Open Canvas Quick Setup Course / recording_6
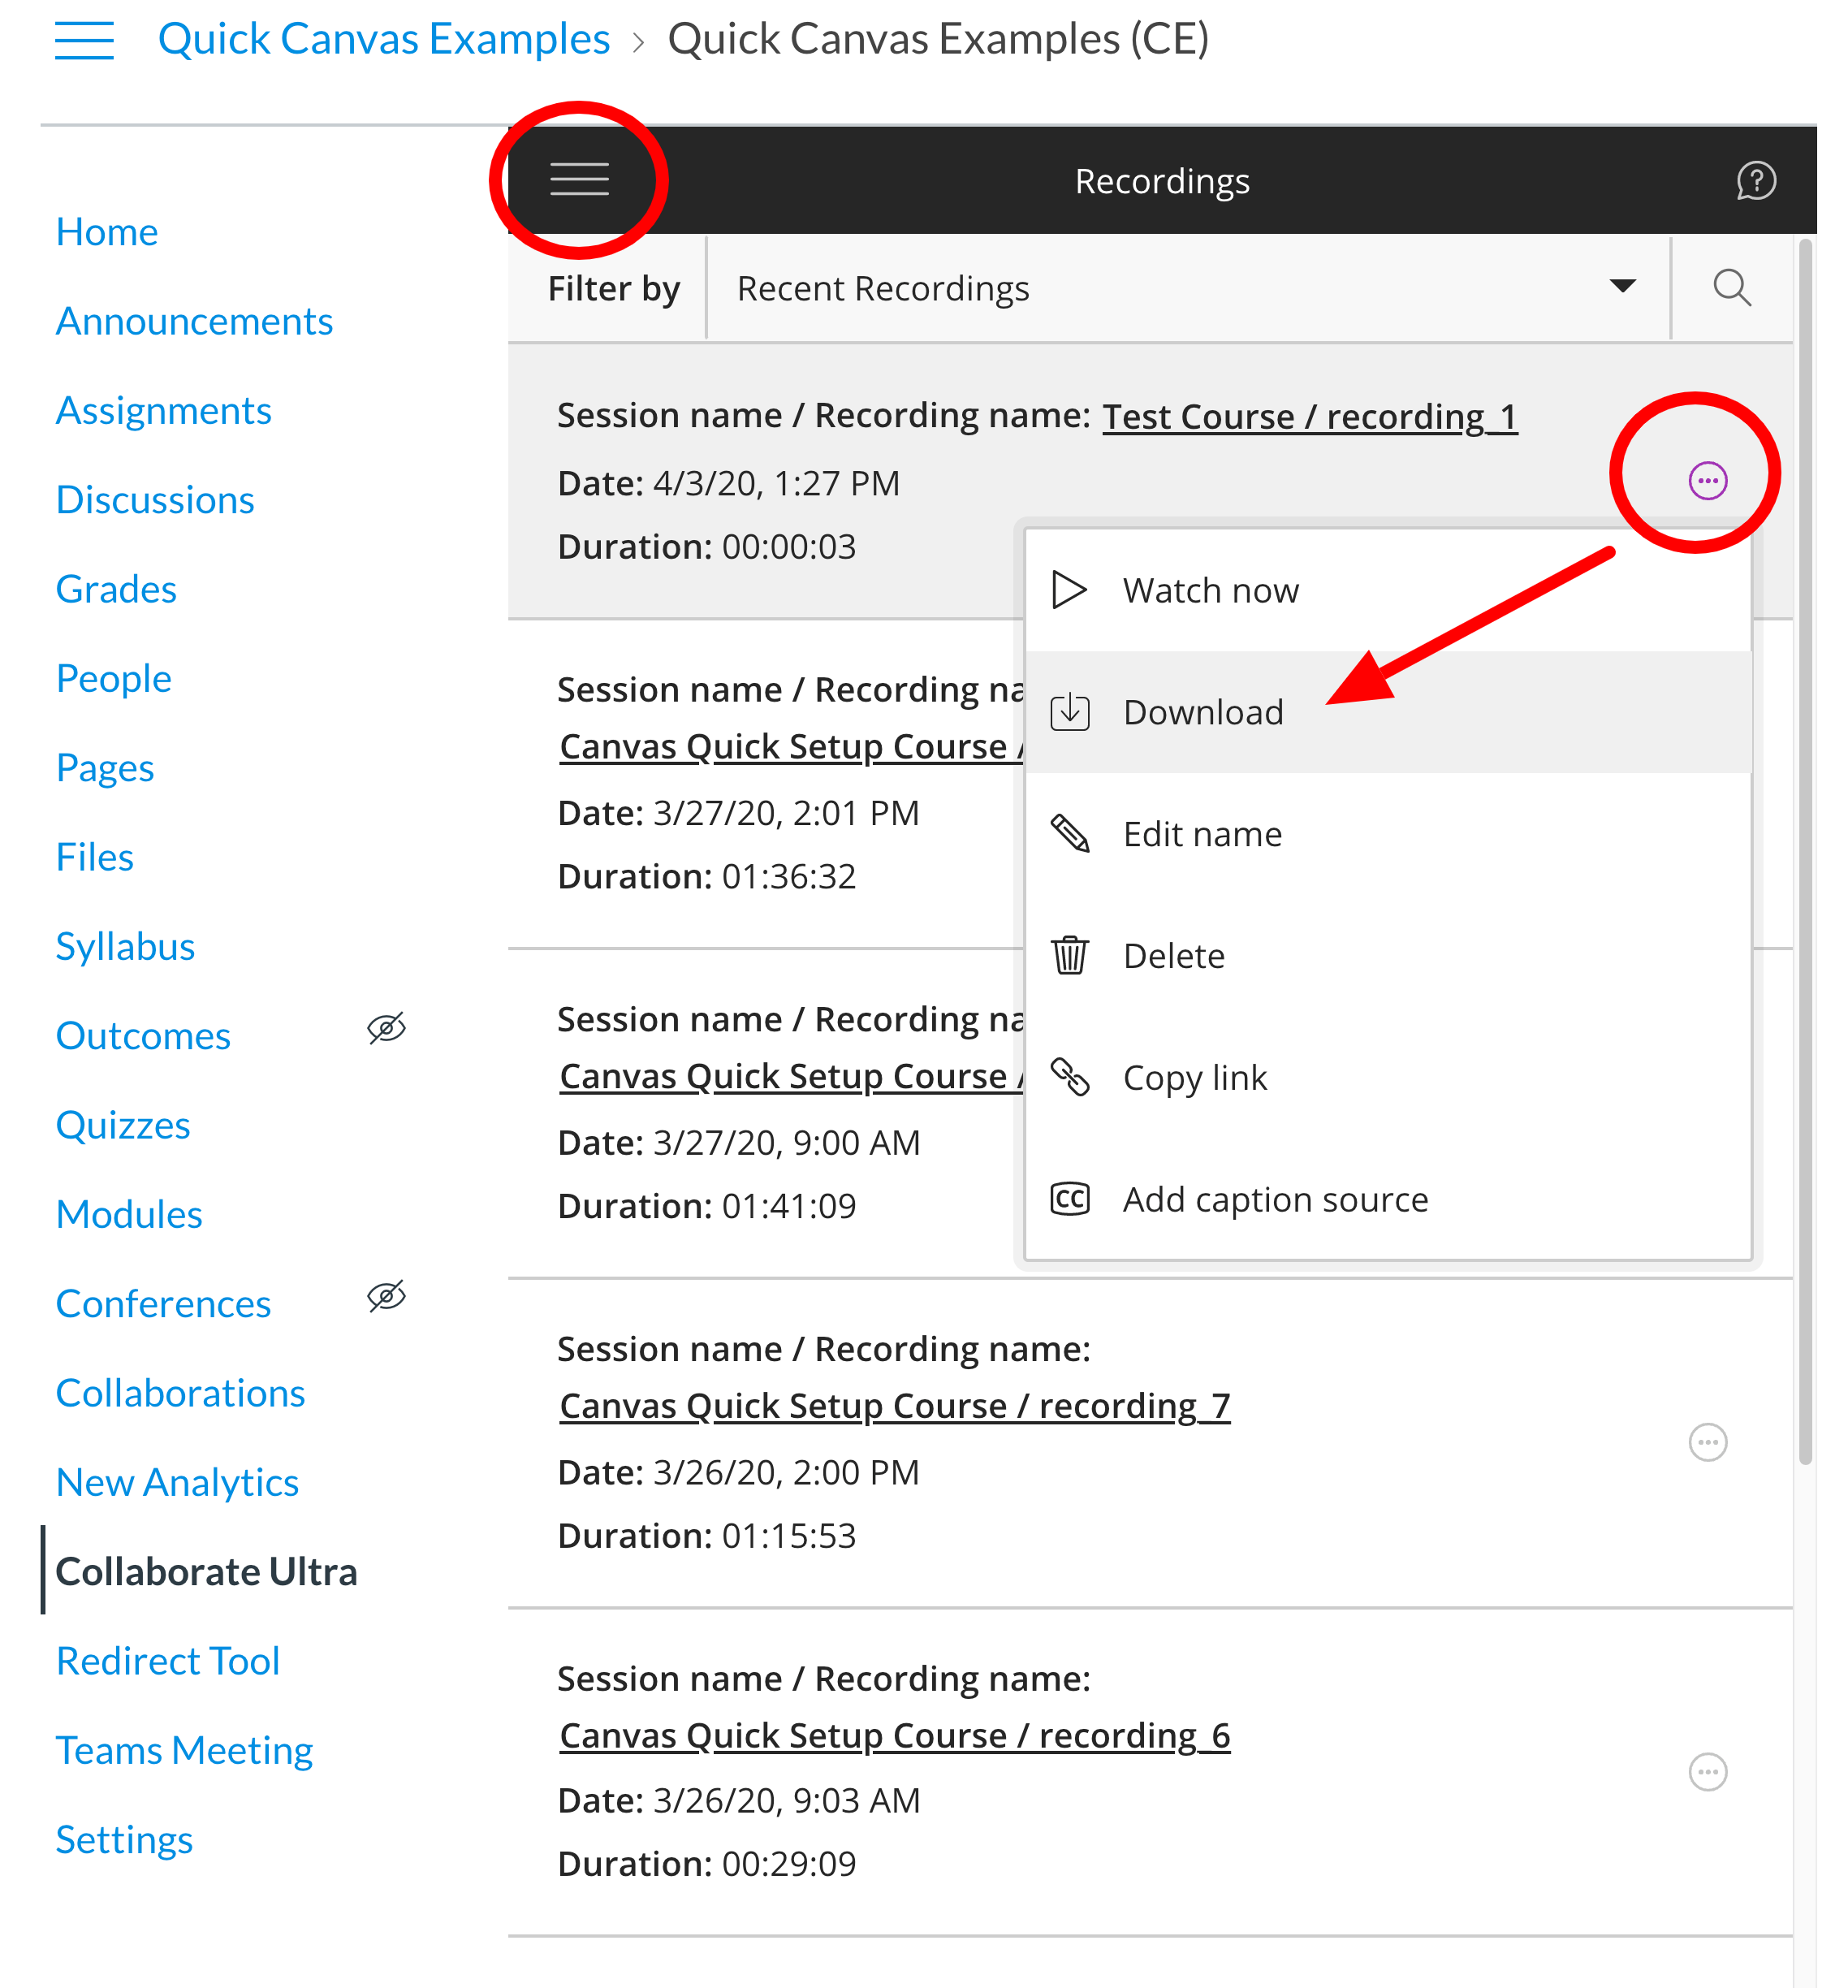Image resolution: width=1848 pixels, height=1988 pixels. 895,1735
